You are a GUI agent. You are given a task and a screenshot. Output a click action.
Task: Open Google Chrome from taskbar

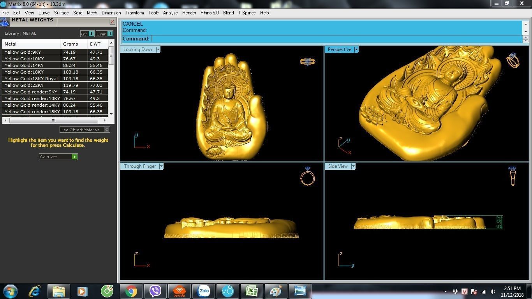131,291
